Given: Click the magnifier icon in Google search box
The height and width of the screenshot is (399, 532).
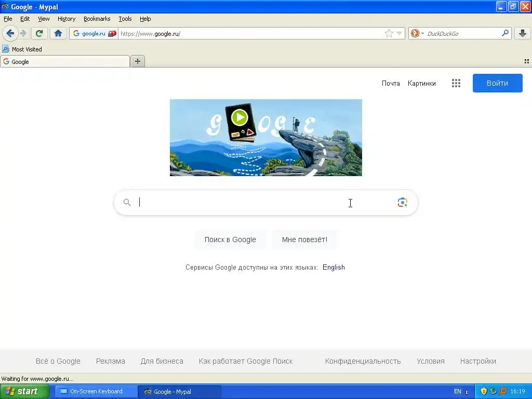Looking at the screenshot, I should pyautogui.click(x=127, y=202).
